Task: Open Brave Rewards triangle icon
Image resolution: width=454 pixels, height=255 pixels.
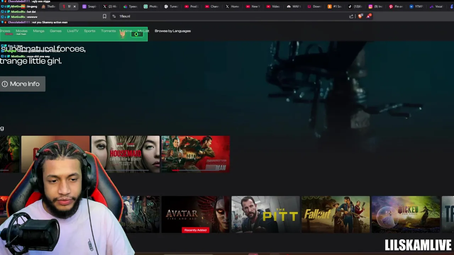Action: (x=369, y=16)
